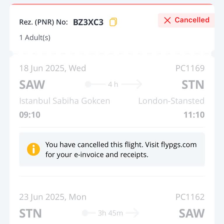Click the 4 h flight duration arrow
The image size is (224, 224).
coord(113,85)
